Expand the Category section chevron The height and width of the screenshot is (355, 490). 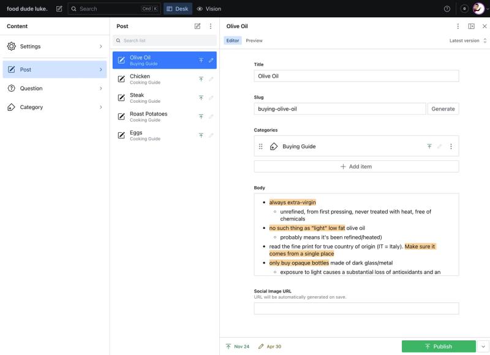point(100,107)
